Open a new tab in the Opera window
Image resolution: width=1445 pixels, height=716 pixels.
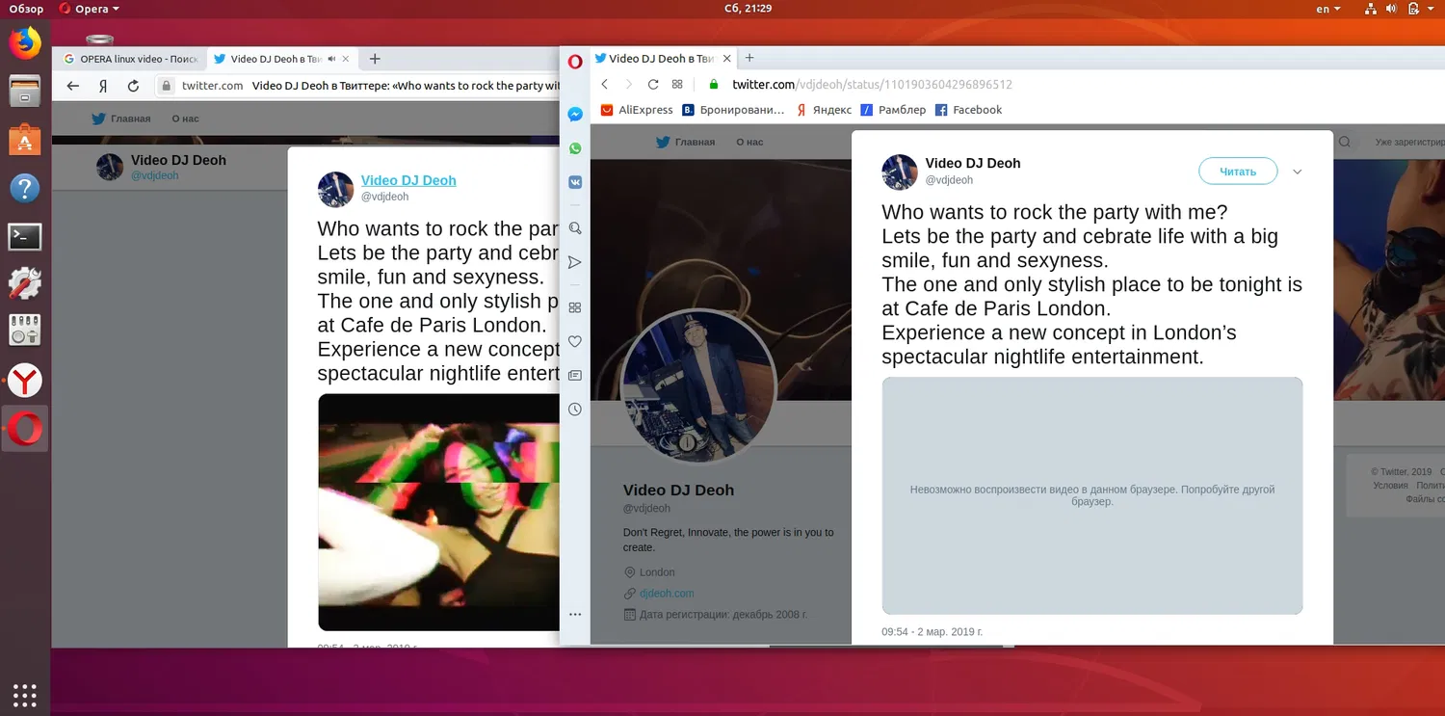click(x=749, y=58)
